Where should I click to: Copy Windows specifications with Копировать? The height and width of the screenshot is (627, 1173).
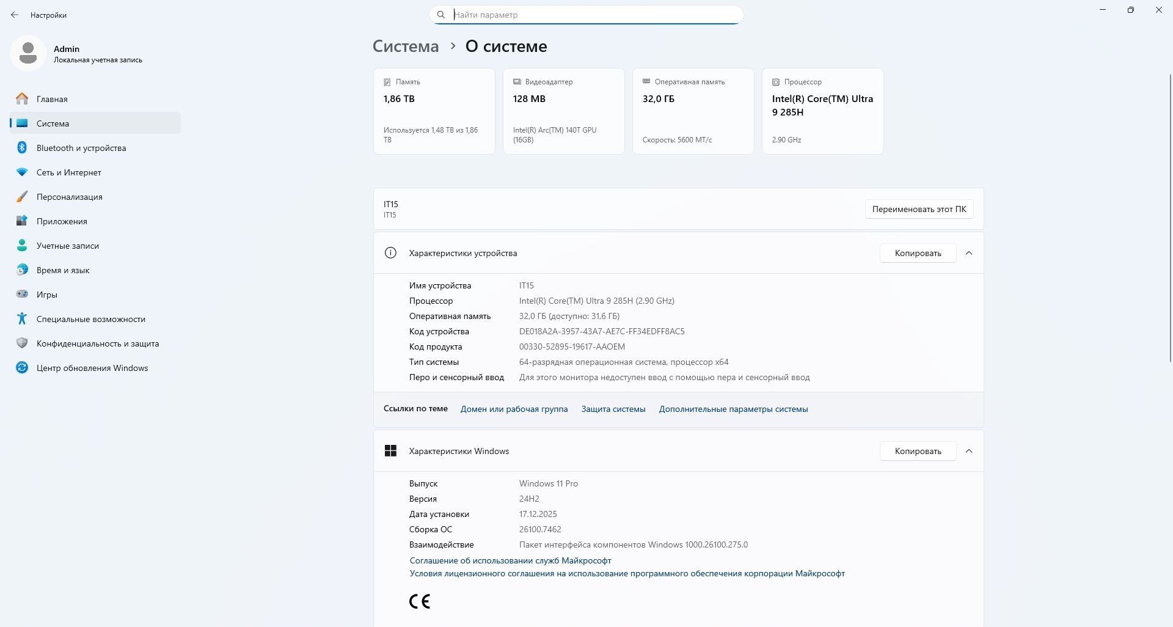(918, 451)
